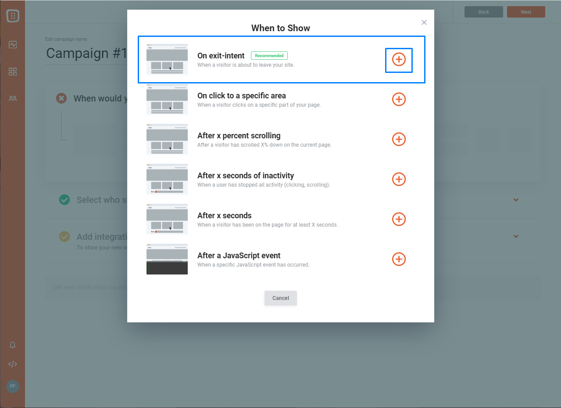Click the red X status icon beside When would you

[61, 98]
